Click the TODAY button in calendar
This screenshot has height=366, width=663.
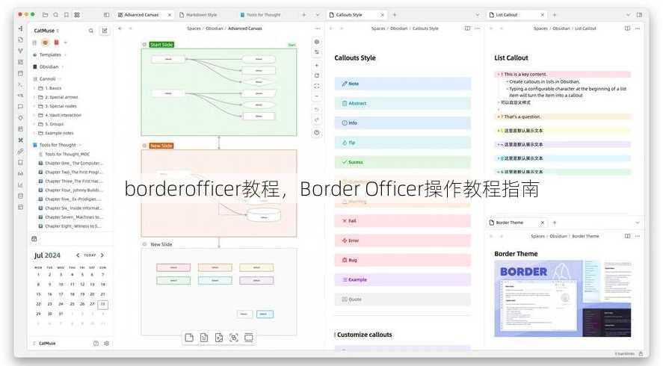click(x=90, y=255)
